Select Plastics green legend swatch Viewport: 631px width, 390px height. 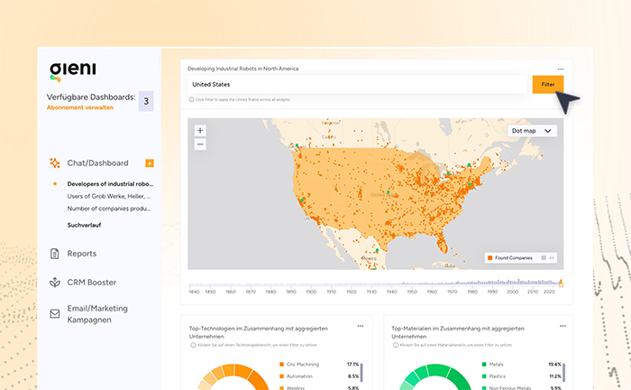pyautogui.click(x=484, y=376)
